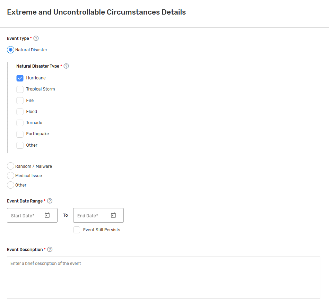Enable the Flood checkbox

pyautogui.click(x=20, y=112)
